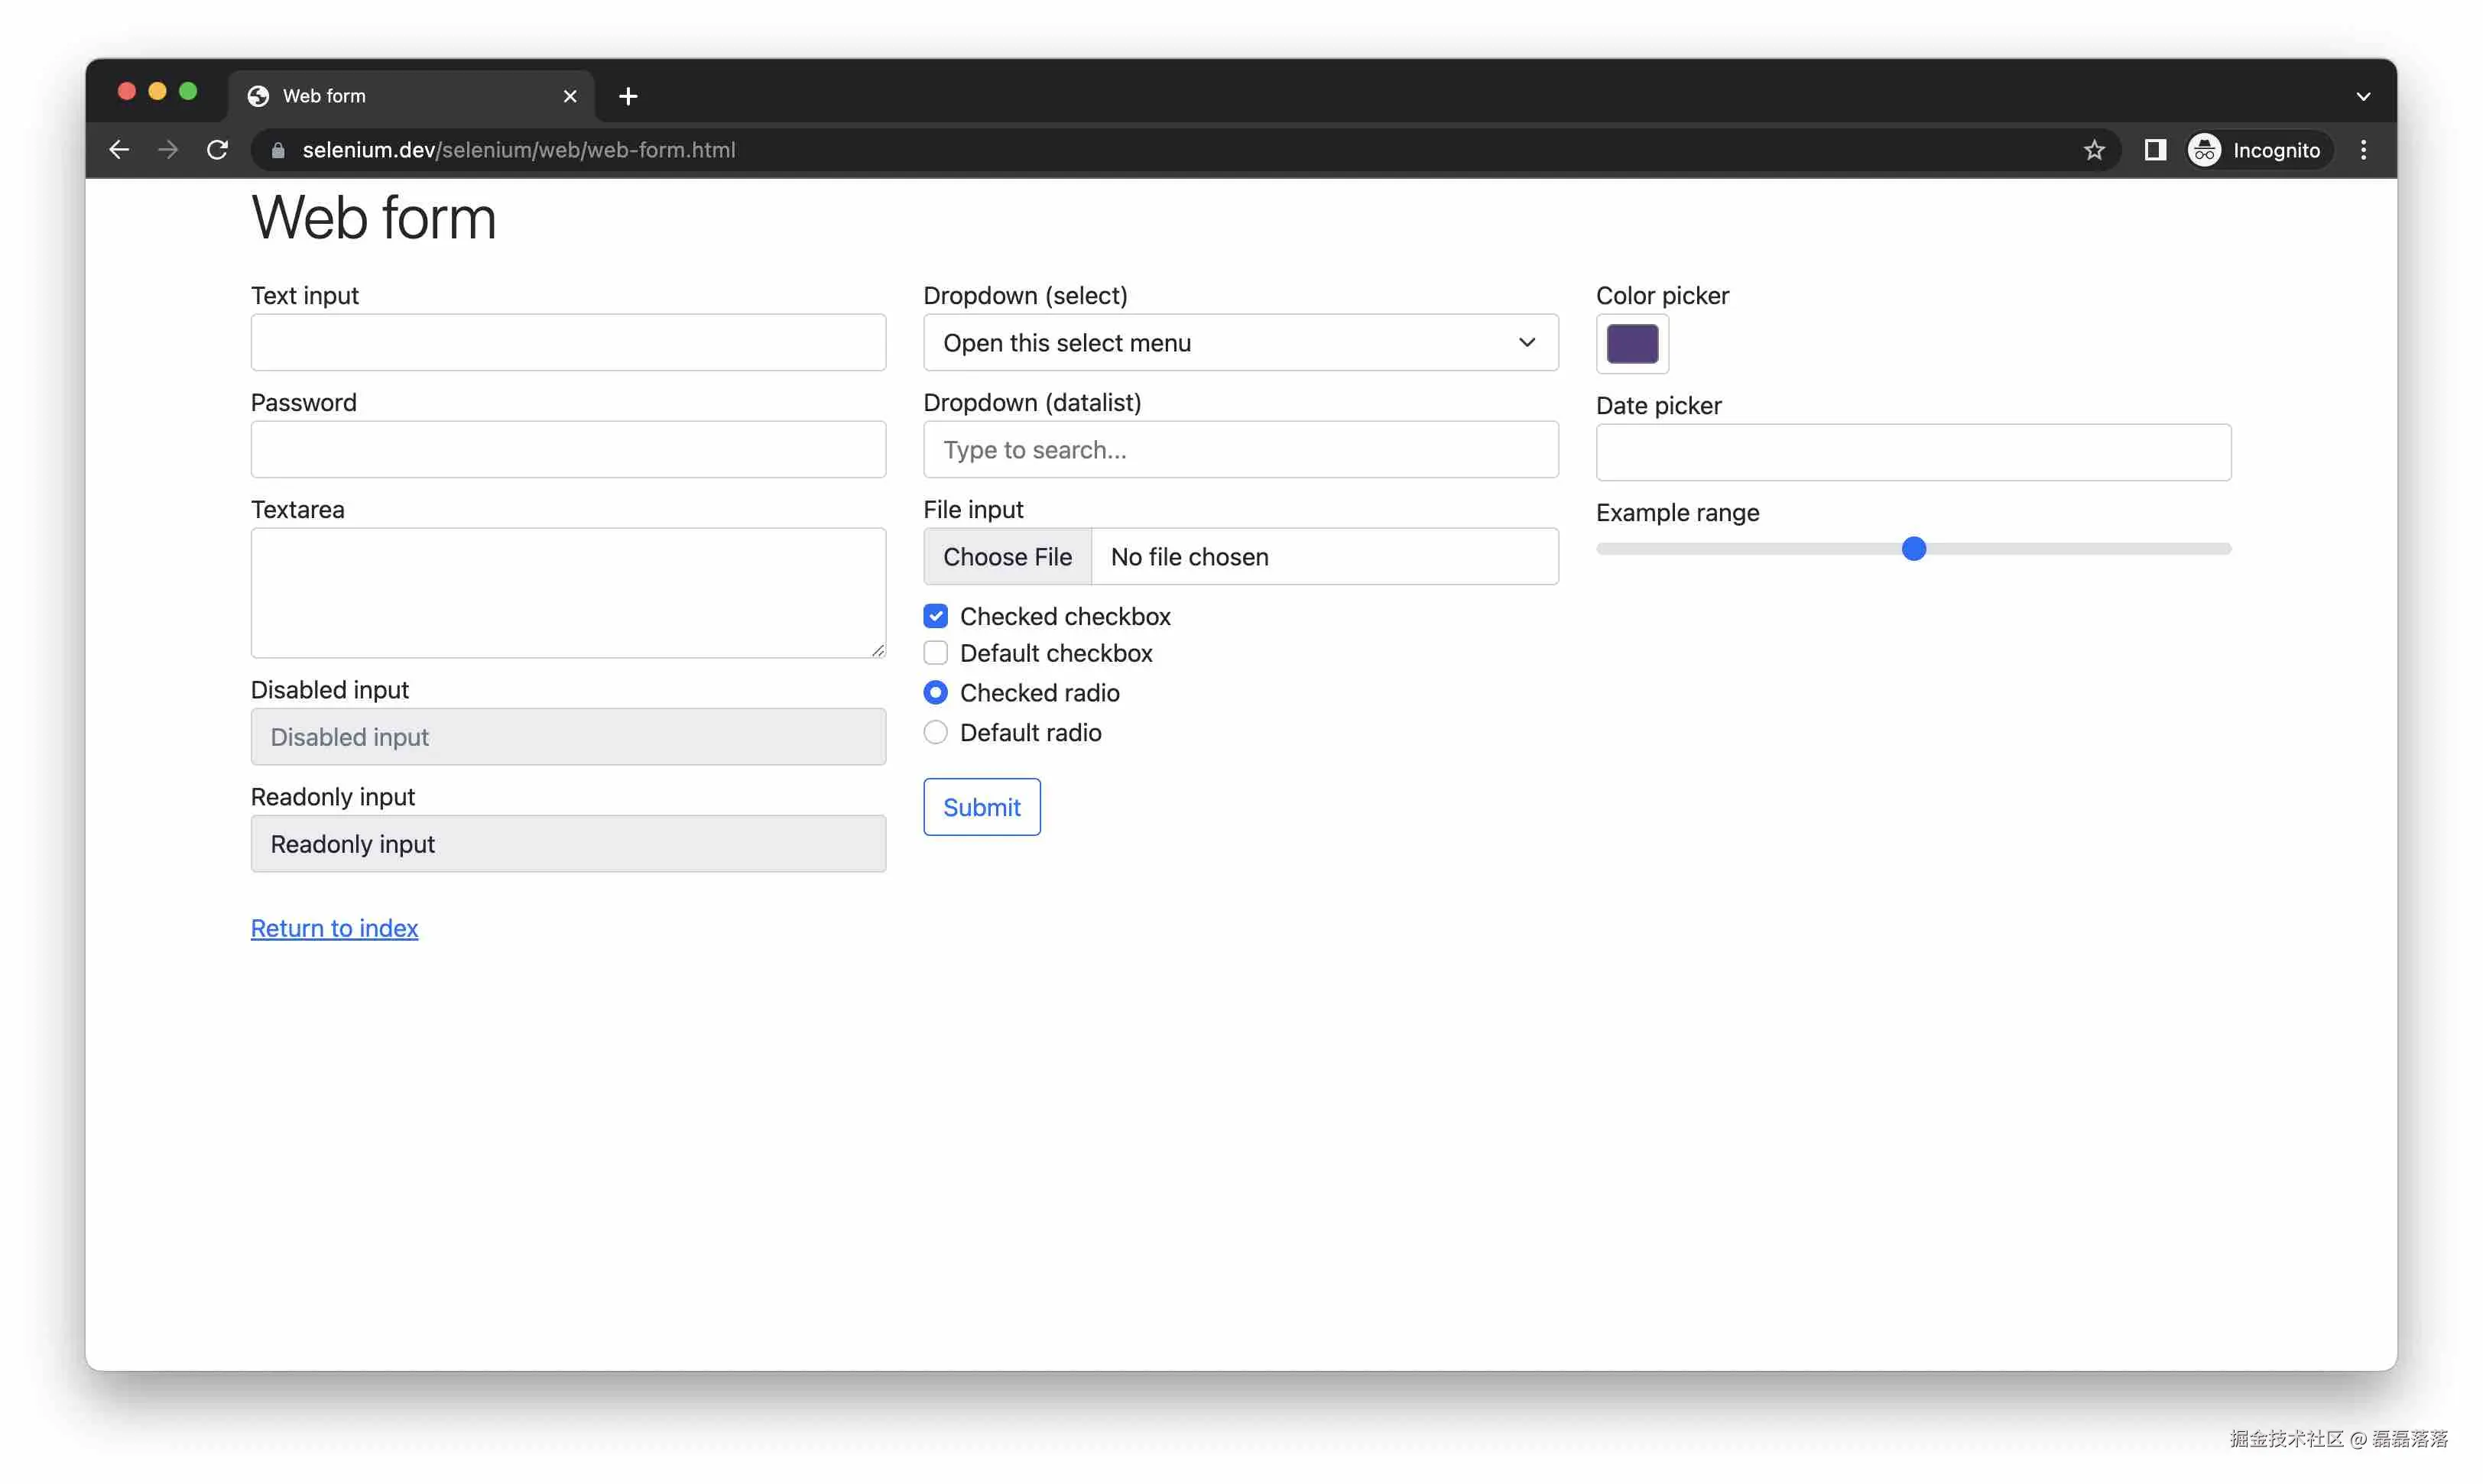The width and height of the screenshot is (2483, 1484).
Task: Click the forward navigation arrow
Action: [x=167, y=149]
